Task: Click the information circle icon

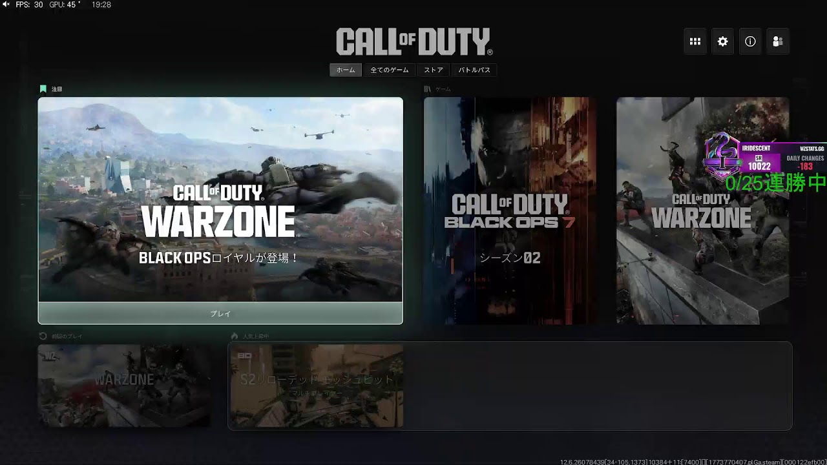Action: pyautogui.click(x=750, y=41)
